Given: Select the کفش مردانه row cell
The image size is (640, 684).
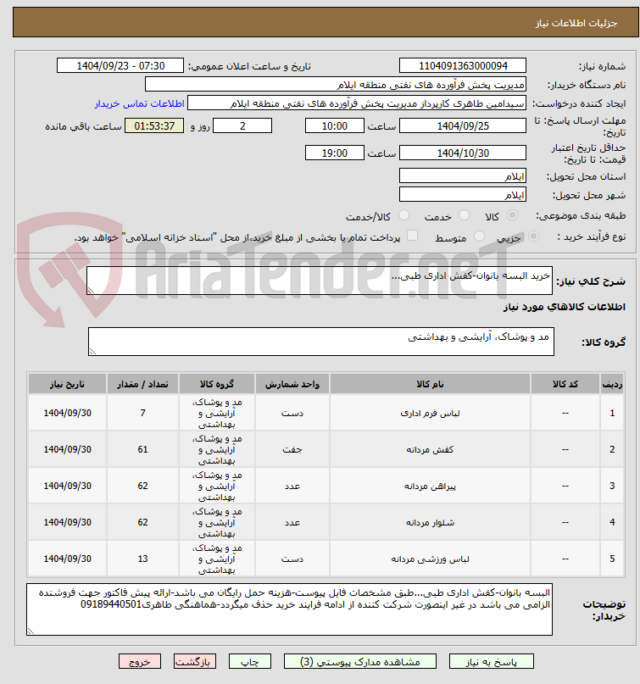Looking at the screenshot, I should tap(430, 449).
